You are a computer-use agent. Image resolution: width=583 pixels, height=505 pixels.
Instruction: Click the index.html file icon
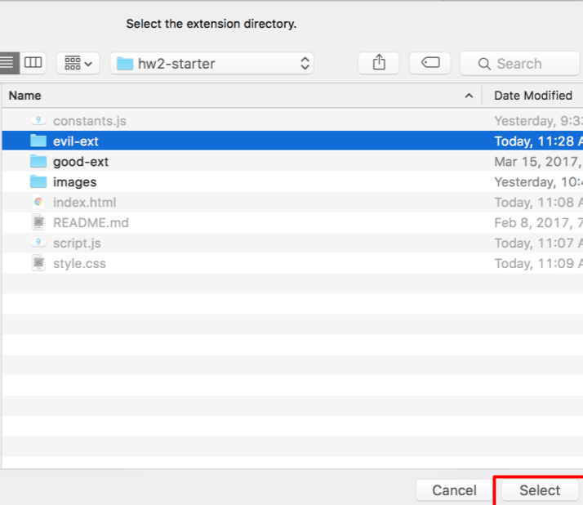pos(38,203)
